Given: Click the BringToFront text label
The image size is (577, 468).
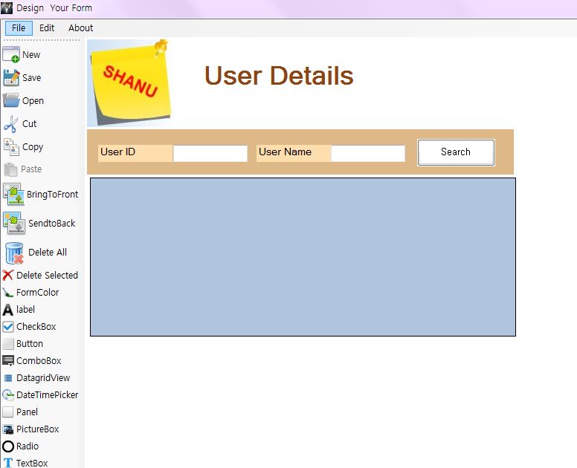Looking at the screenshot, I should coord(53,195).
